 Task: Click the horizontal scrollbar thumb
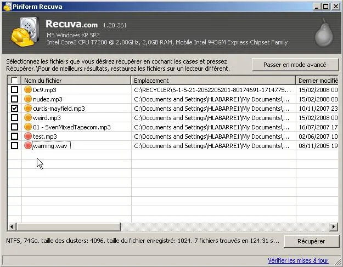[x=69, y=226]
